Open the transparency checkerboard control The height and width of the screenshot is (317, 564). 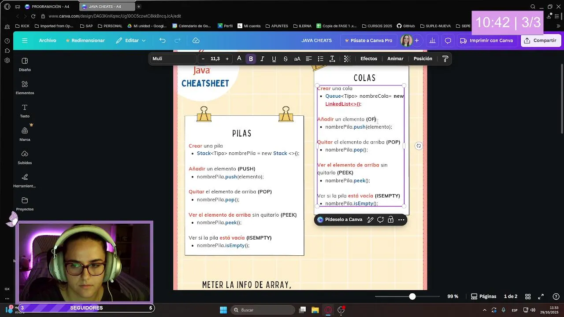tap(347, 59)
